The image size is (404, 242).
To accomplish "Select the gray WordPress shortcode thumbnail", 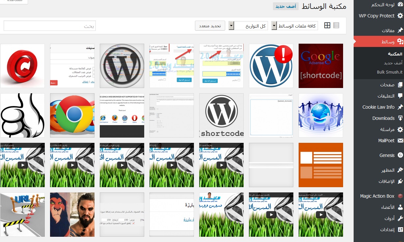I will [221, 116].
